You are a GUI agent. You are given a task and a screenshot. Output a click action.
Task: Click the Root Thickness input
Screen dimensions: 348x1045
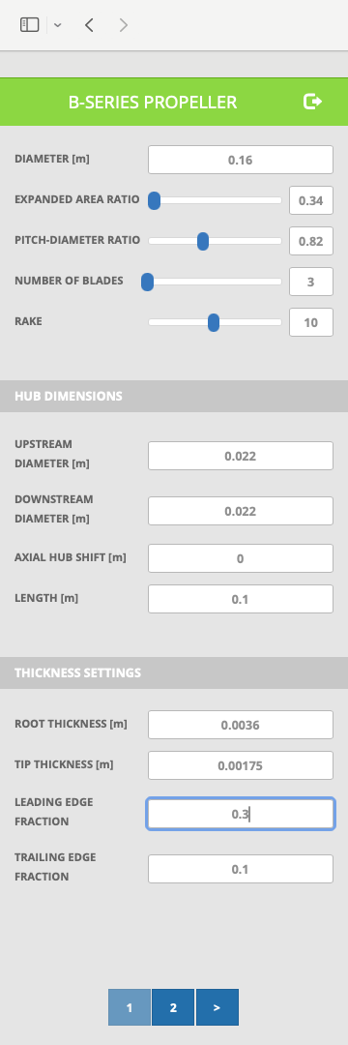click(x=240, y=725)
